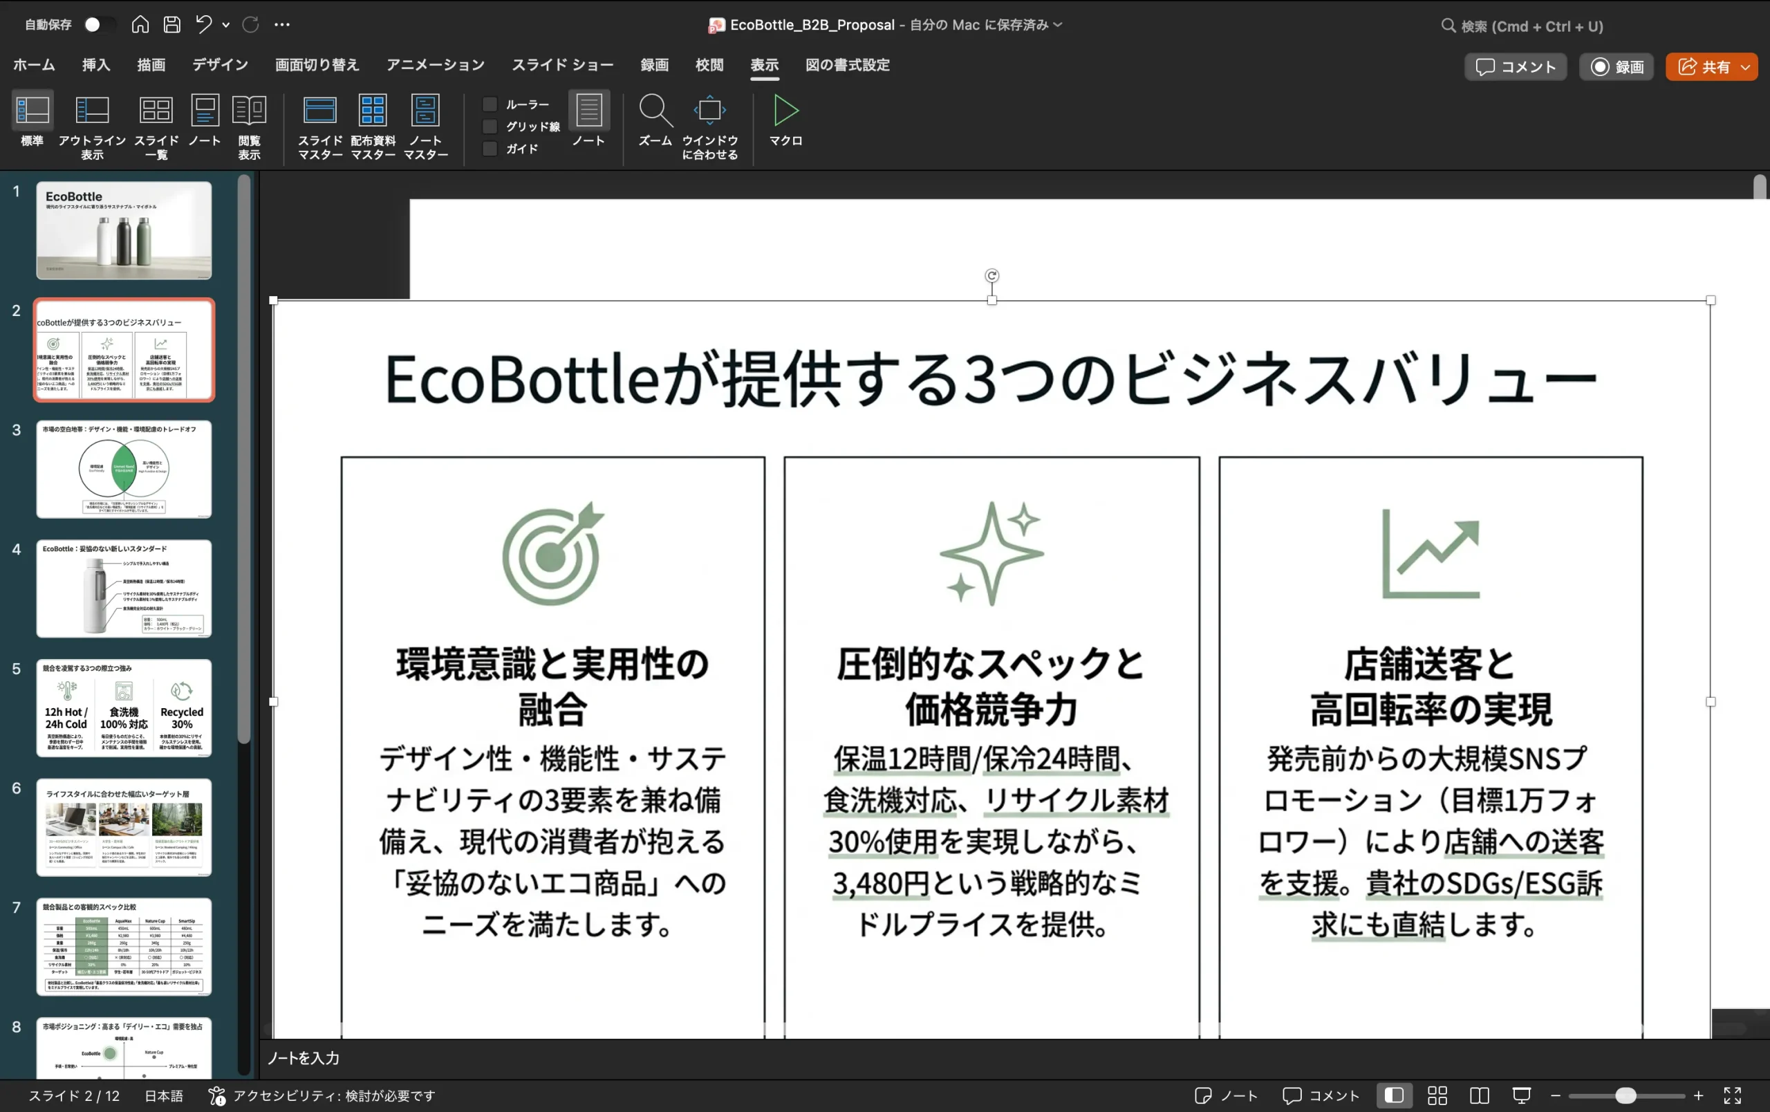1770x1112 pixels.
Task: Toggle Notes (ノート) in status bar
Action: [x=1226, y=1095]
